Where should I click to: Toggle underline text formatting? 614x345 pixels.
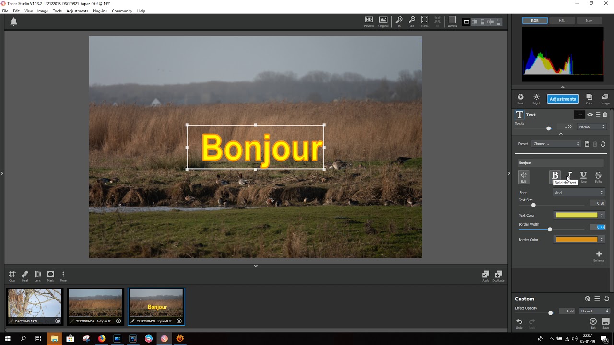point(583,177)
